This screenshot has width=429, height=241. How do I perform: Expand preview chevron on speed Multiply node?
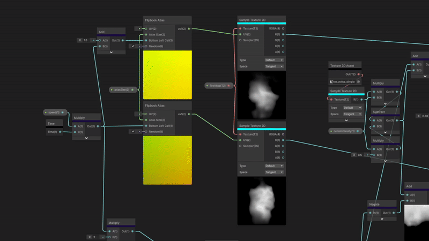point(86,138)
